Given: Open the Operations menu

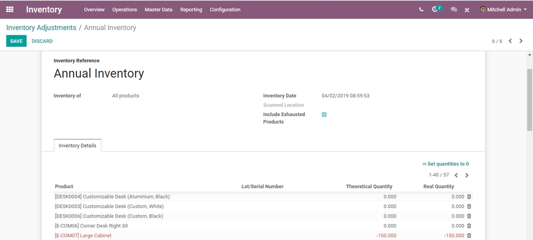Looking at the screenshot, I should 124,9.
